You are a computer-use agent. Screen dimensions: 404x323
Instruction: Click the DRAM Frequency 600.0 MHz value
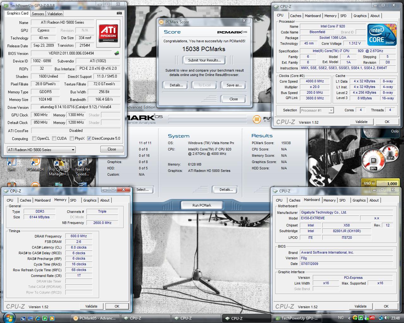click(79, 236)
